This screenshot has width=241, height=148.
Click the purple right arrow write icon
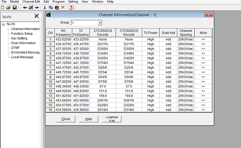(x=37, y=8)
